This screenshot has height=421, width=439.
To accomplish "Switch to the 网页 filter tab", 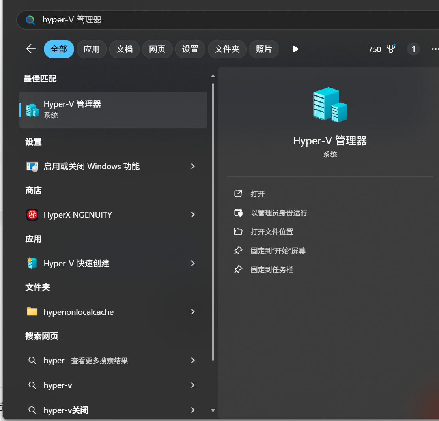I will tap(157, 49).
